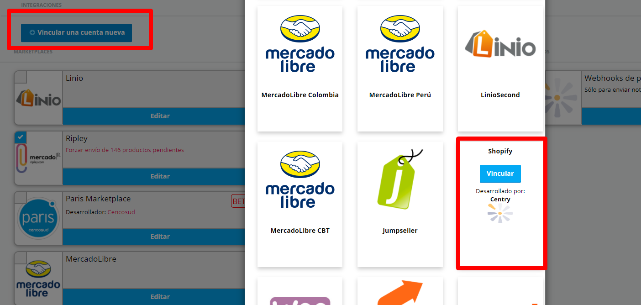Click Vincular una cuenta nueva button
Image resolution: width=641 pixels, height=305 pixels.
[x=76, y=32]
